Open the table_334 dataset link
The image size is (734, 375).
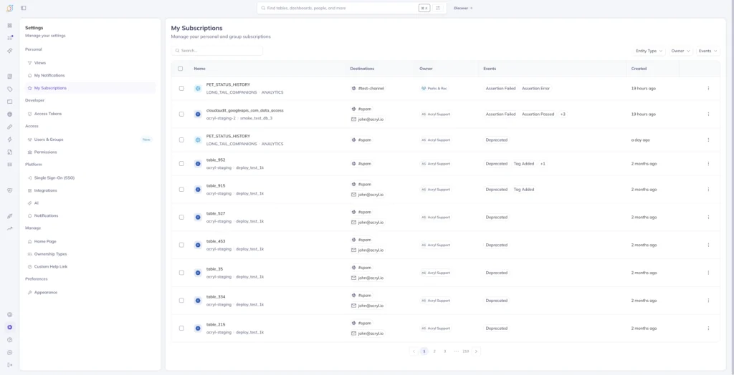[x=216, y=297]
